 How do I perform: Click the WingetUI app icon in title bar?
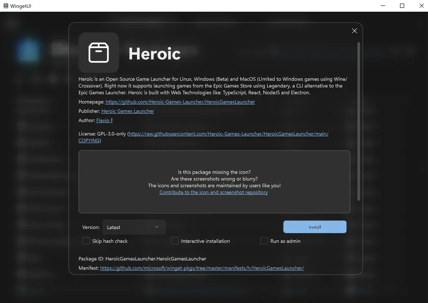click(6, 6)
